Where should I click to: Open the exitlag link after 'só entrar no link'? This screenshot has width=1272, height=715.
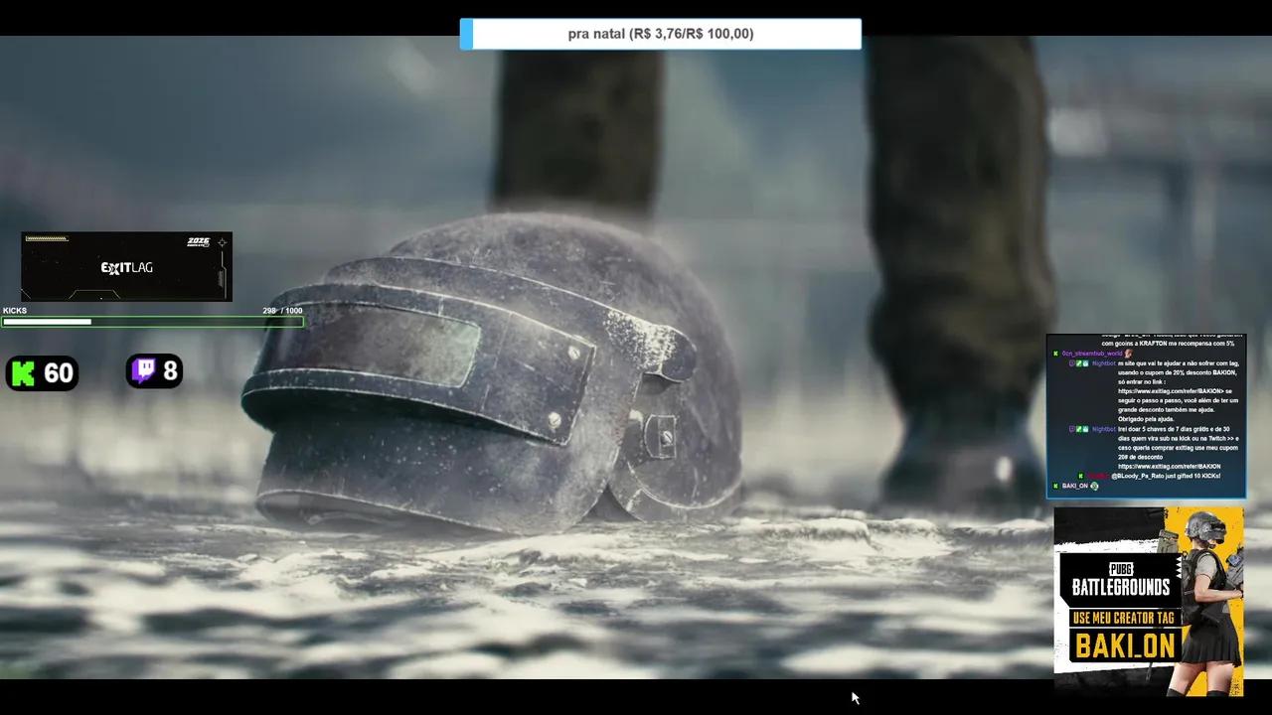1172,391
